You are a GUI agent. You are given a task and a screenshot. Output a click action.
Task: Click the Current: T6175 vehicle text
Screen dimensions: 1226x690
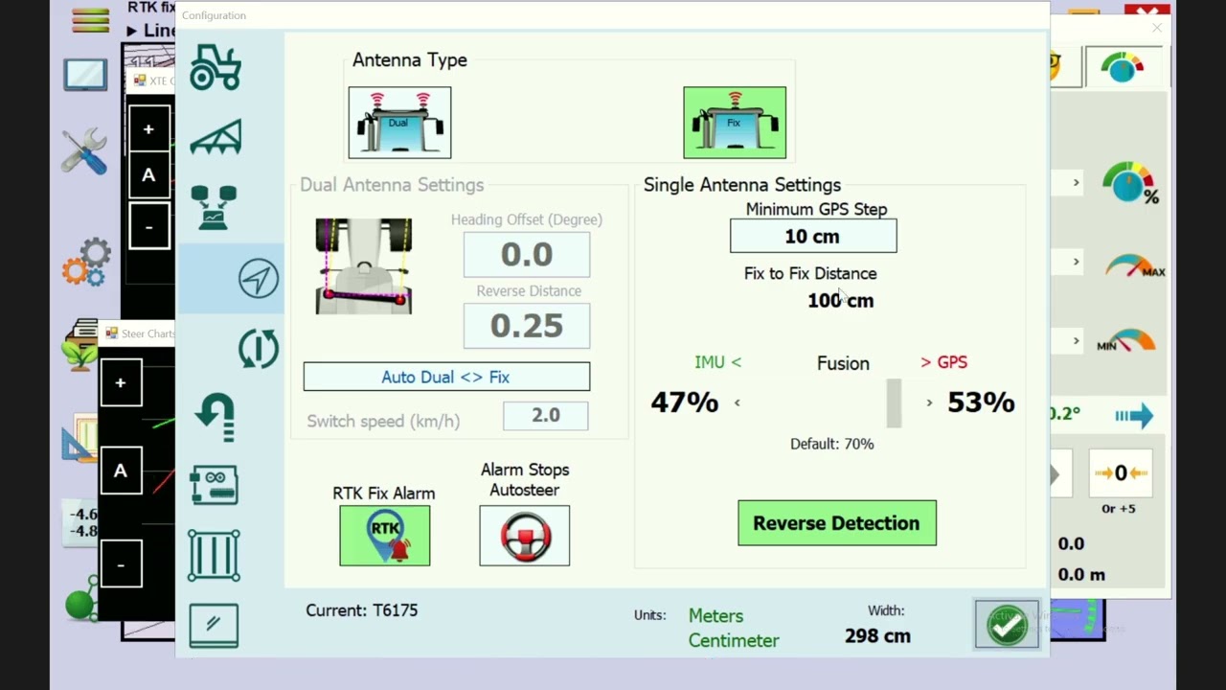(x=362, y=610)
